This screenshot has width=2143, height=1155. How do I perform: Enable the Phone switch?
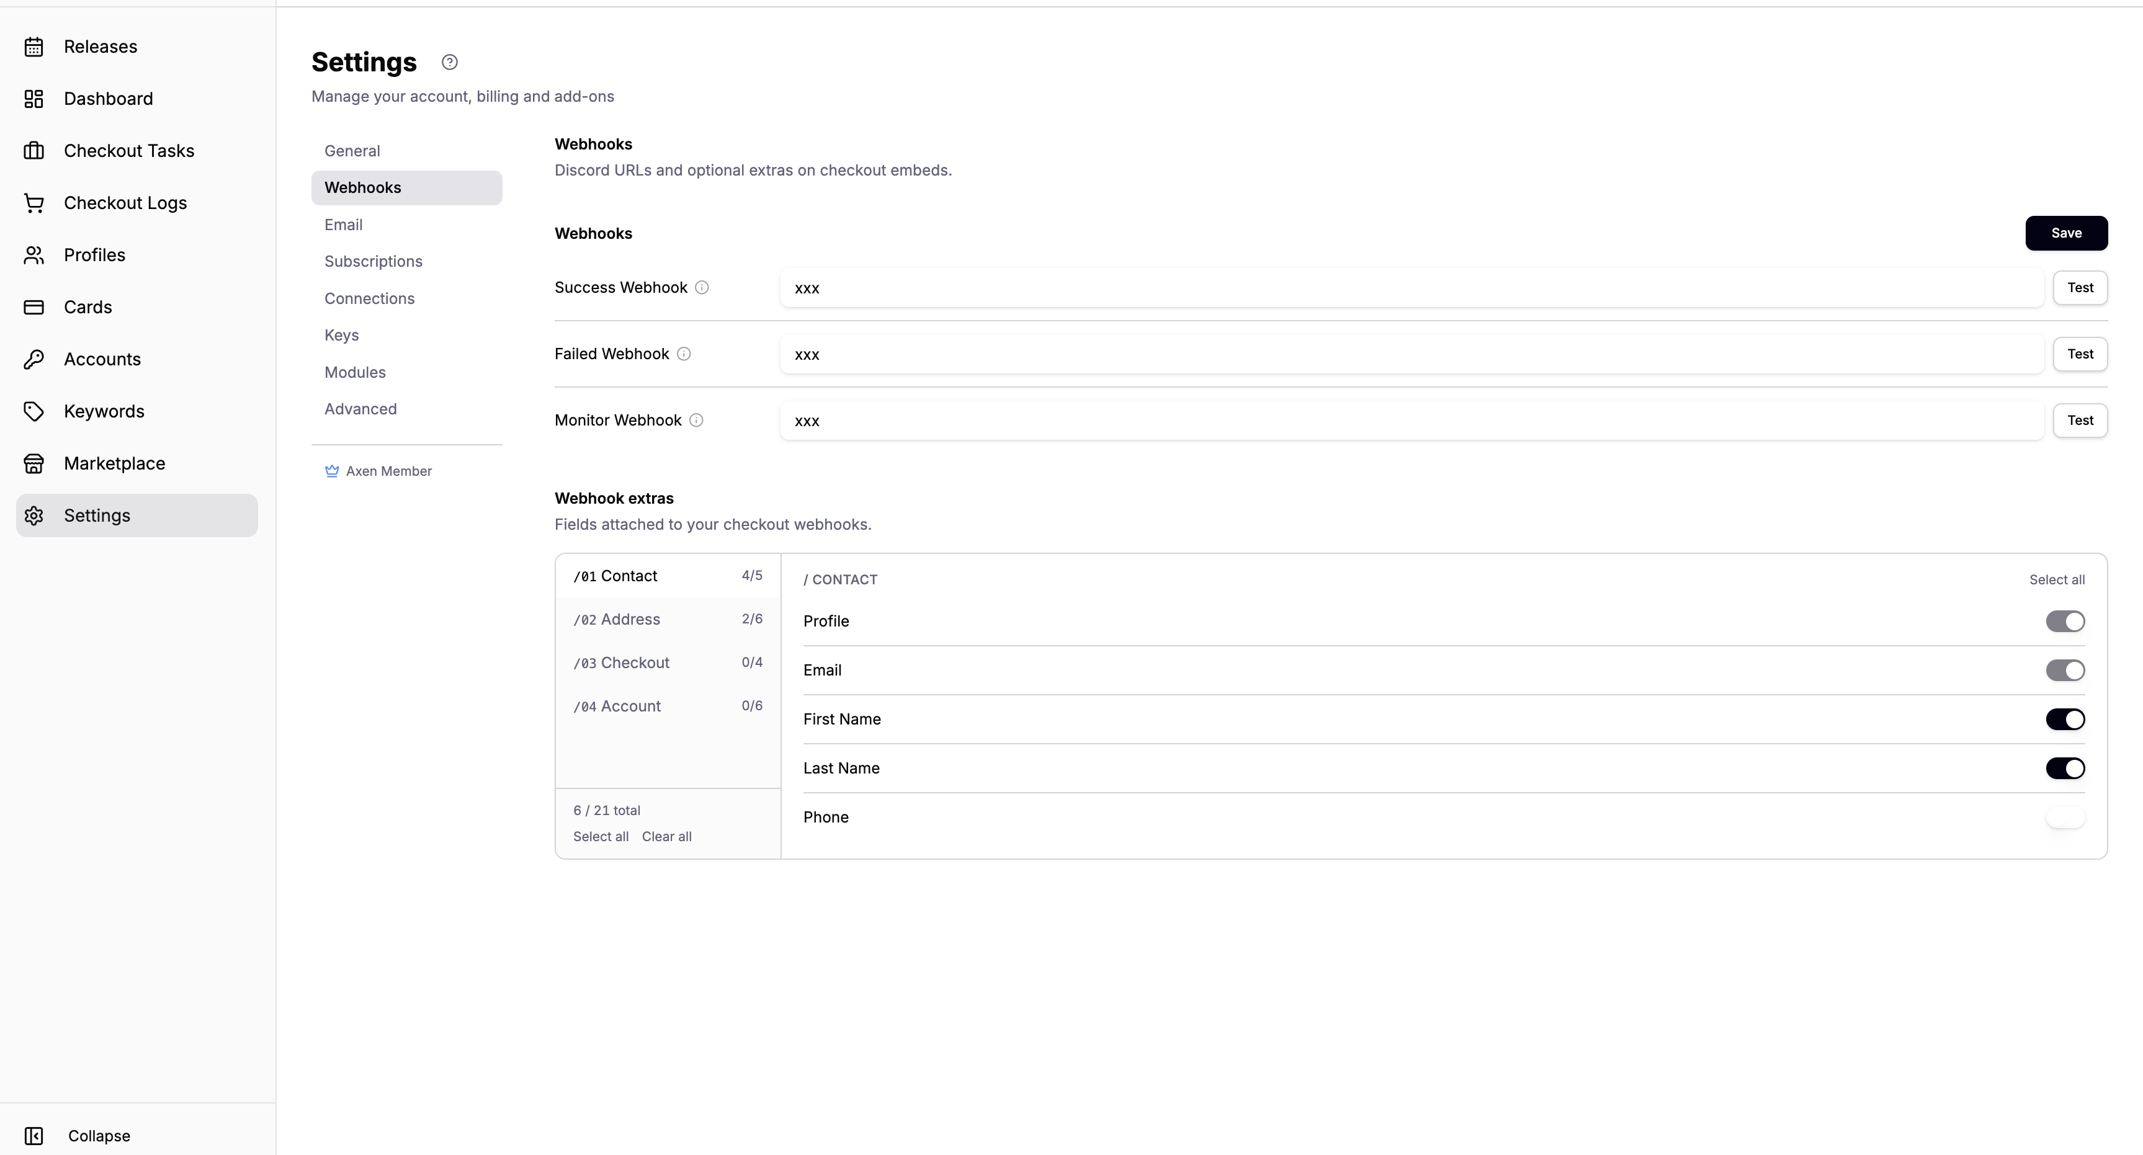pos(2065,818)
